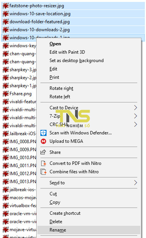Click the file icon for sharpkey-1

[6, 86]
